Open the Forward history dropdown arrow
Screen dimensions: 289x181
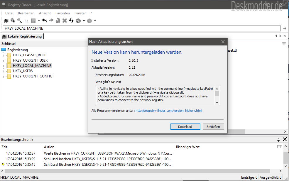[x=95, y=21]
